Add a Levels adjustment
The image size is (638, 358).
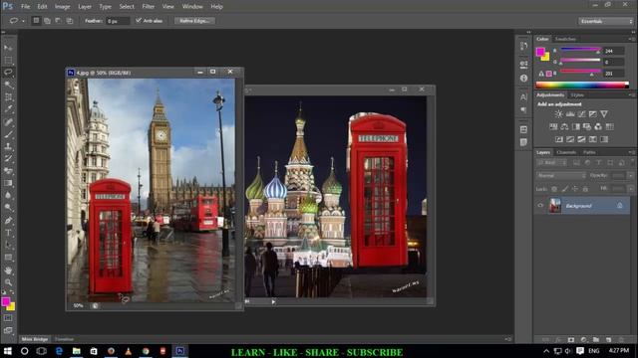(570, 114)
